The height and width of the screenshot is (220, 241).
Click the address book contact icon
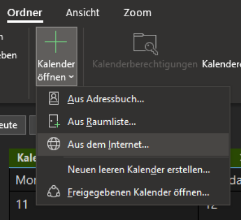54,99
